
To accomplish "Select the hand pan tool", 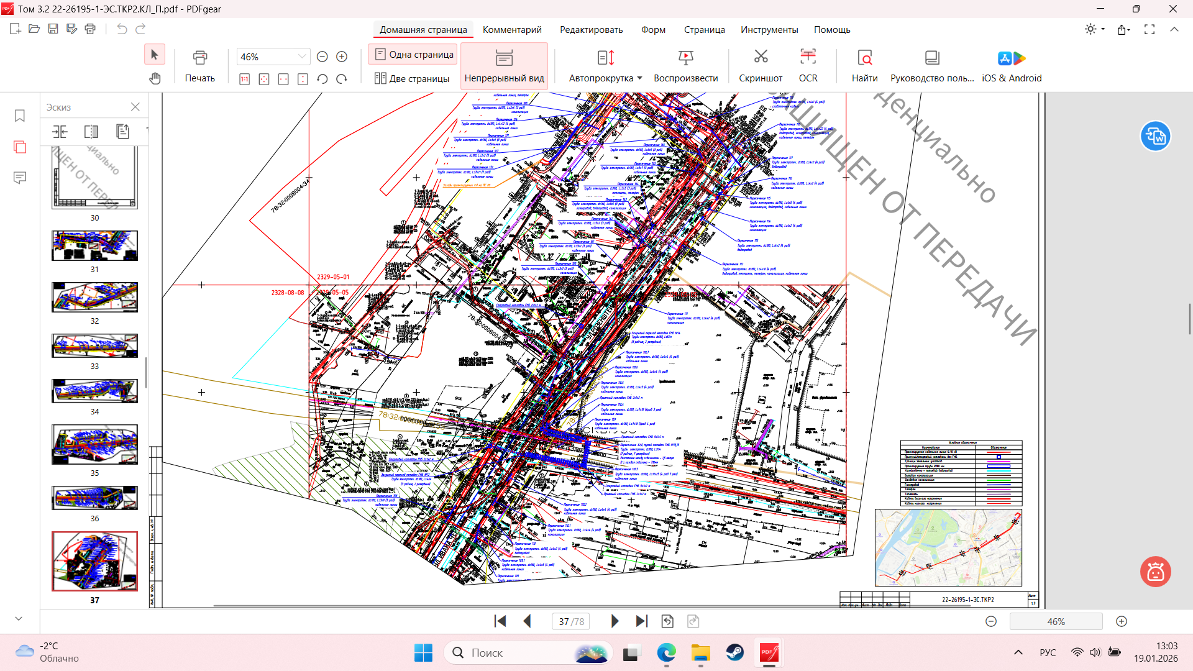I will point(155,78).
